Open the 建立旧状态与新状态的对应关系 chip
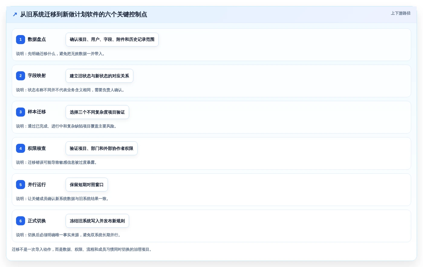The image size is (423, 267). [x=99, y=76]
